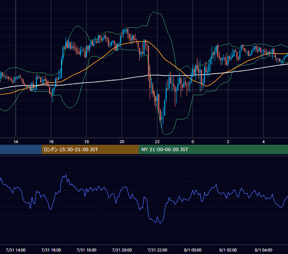Screen dimensions: 288x254
Task: Click the 16 hour axis label
Action: 51,142
